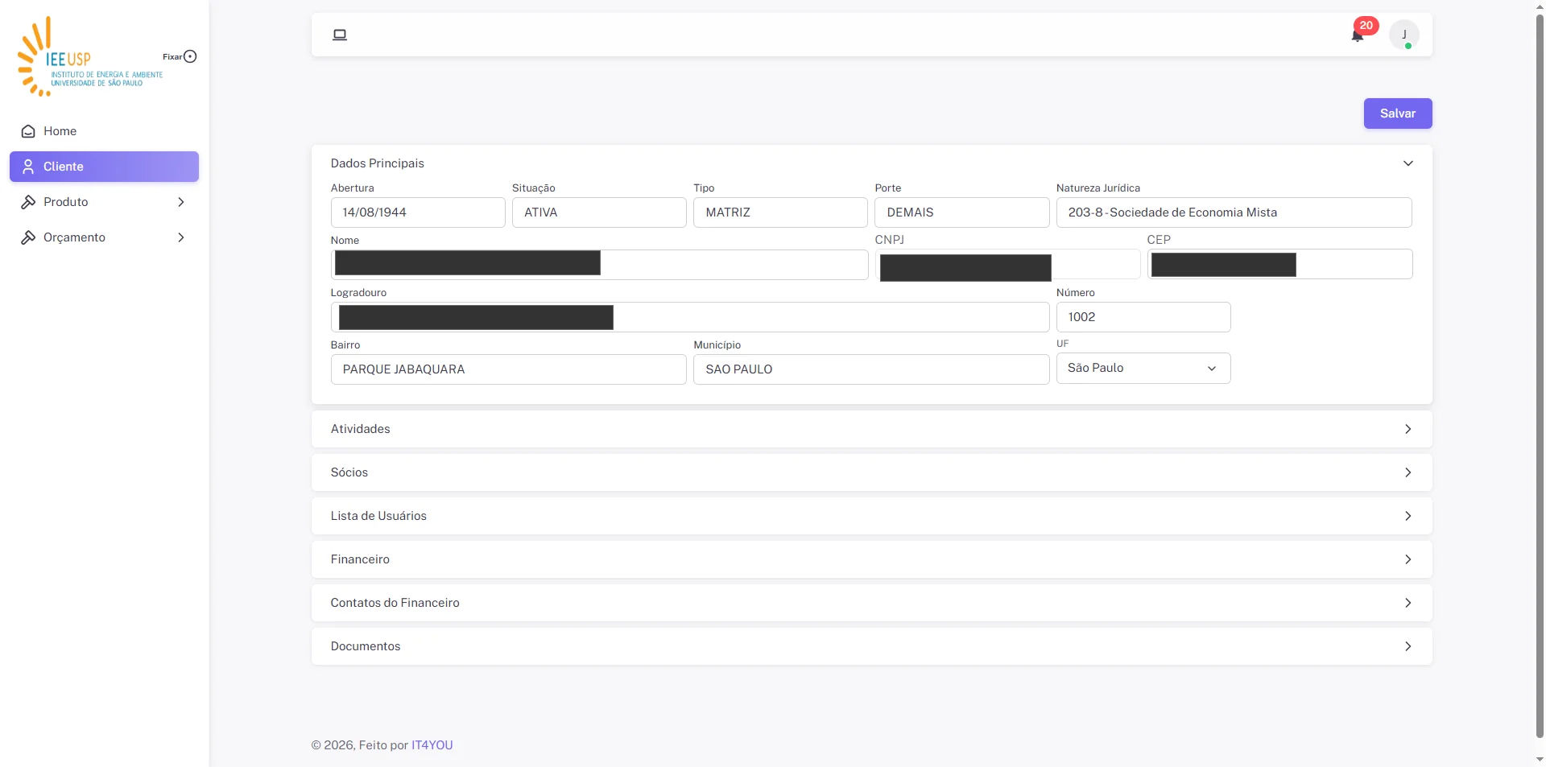
Task: Expand the Lista de Usuários section
Action: [871, 516]
